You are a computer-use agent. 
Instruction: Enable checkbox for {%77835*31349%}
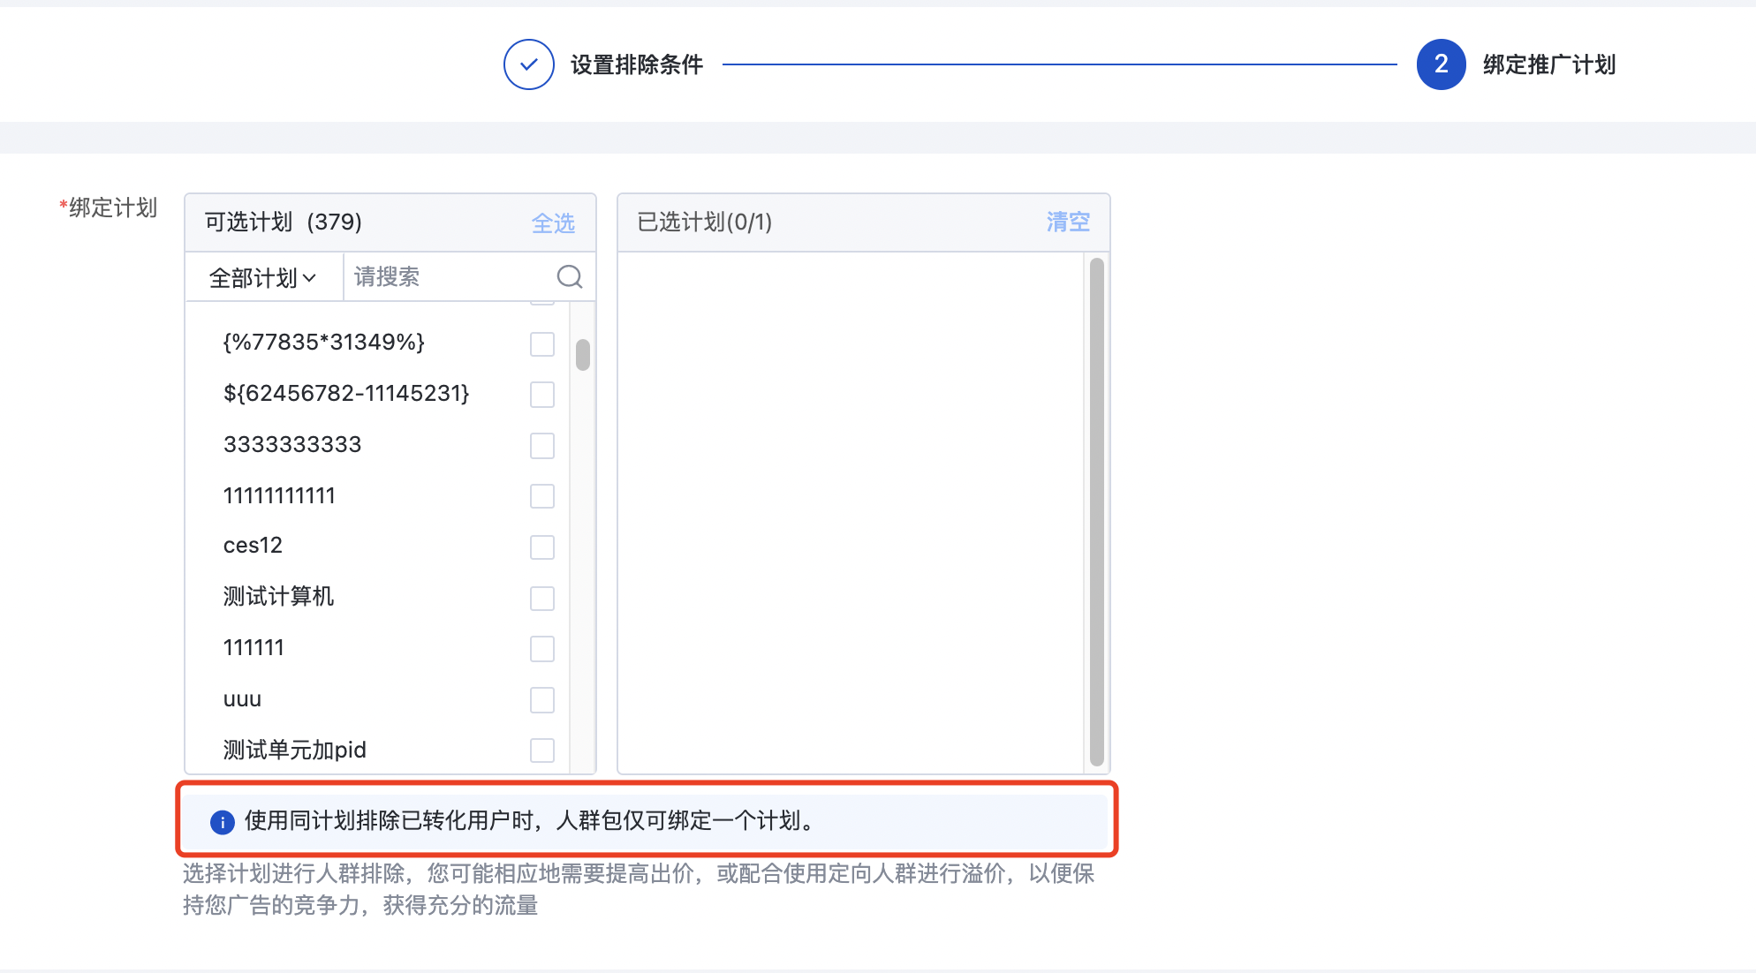tap(541, 343)
